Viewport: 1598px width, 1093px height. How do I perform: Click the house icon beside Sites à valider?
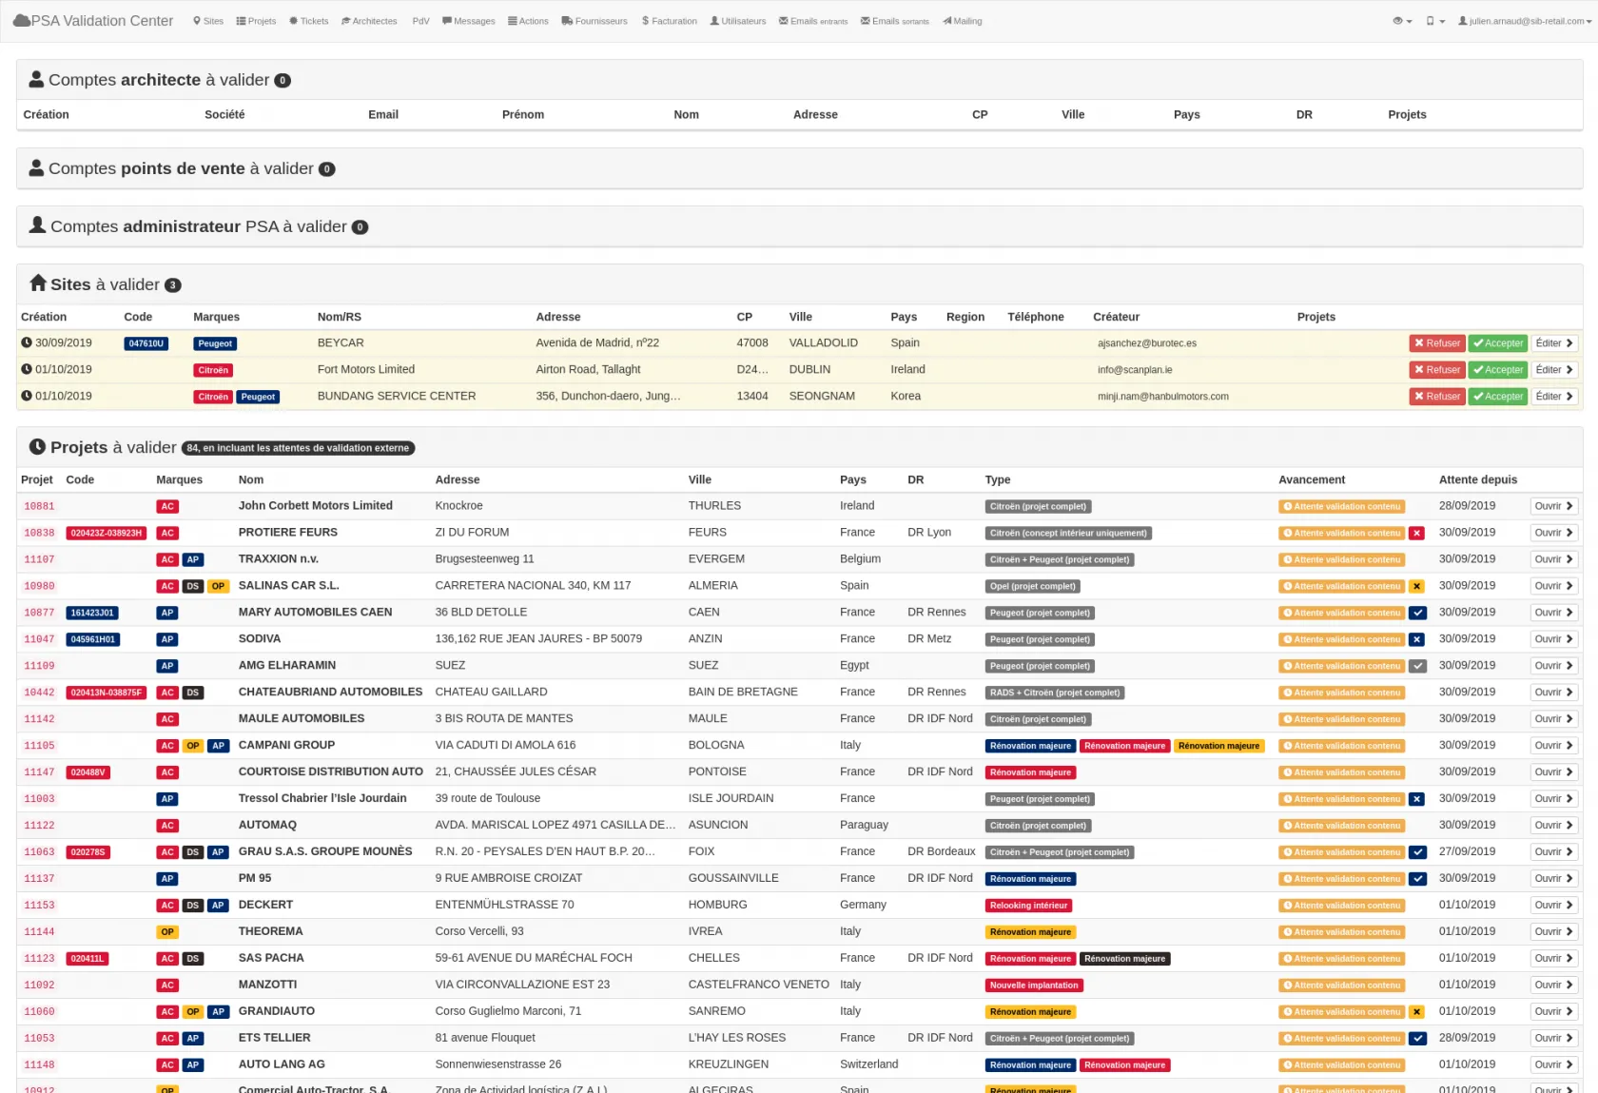38,283
